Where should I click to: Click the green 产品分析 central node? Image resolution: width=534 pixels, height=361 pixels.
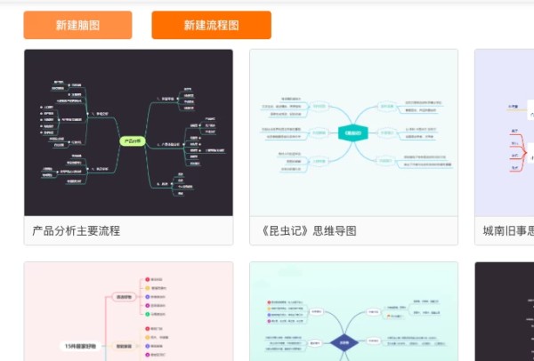click(x=132, y=140)
